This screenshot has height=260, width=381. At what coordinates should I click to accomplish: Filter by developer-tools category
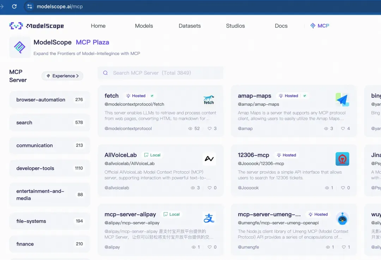click(50, 168)
